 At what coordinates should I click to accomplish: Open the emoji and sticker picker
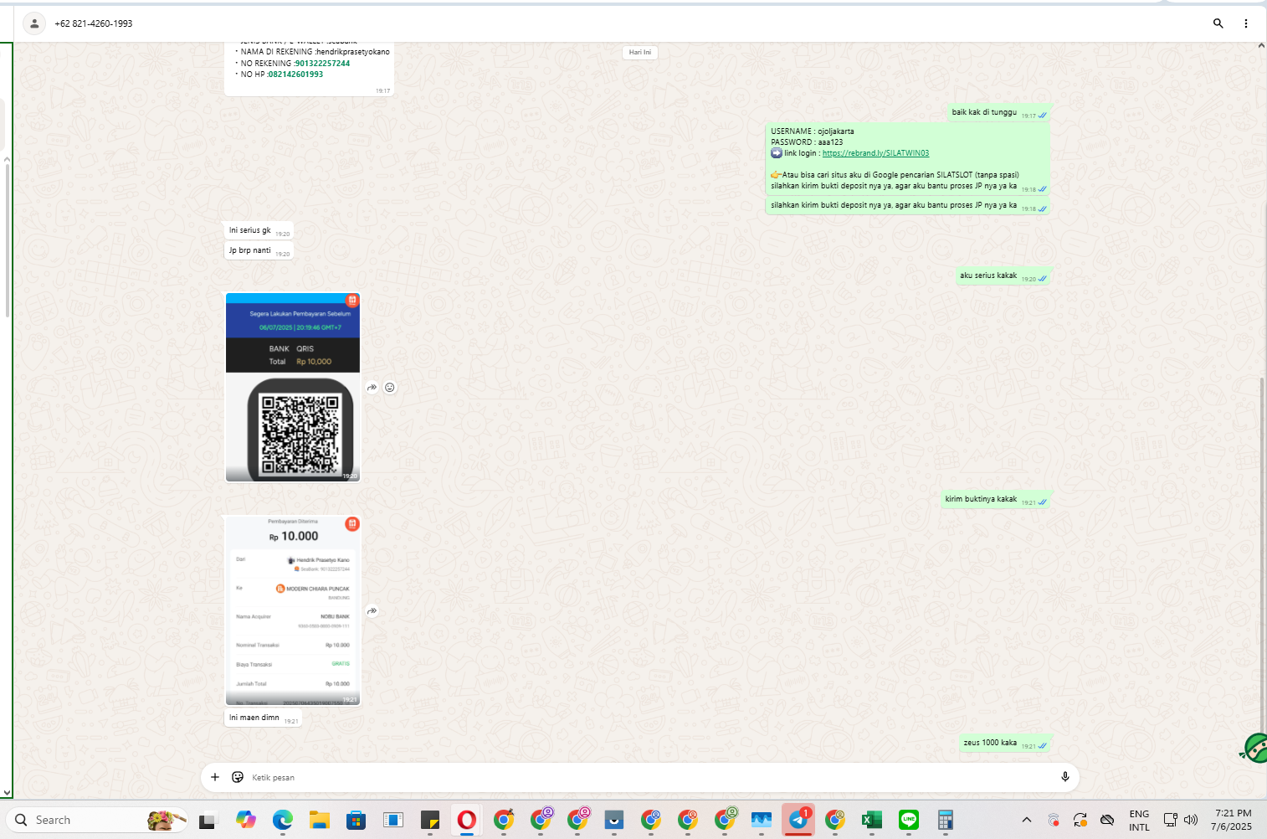[238, 777]
